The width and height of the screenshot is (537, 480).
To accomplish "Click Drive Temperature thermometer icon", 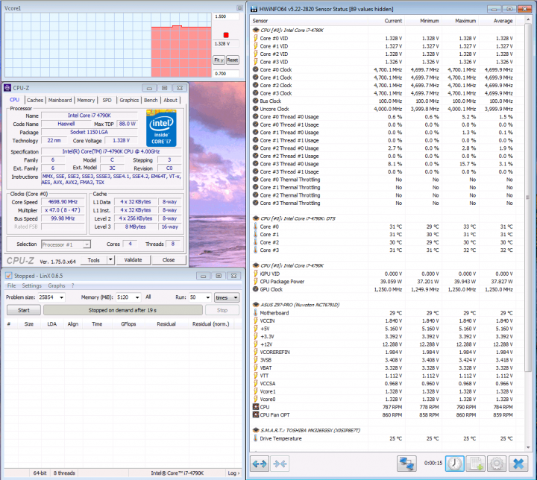I will (256, 438).
